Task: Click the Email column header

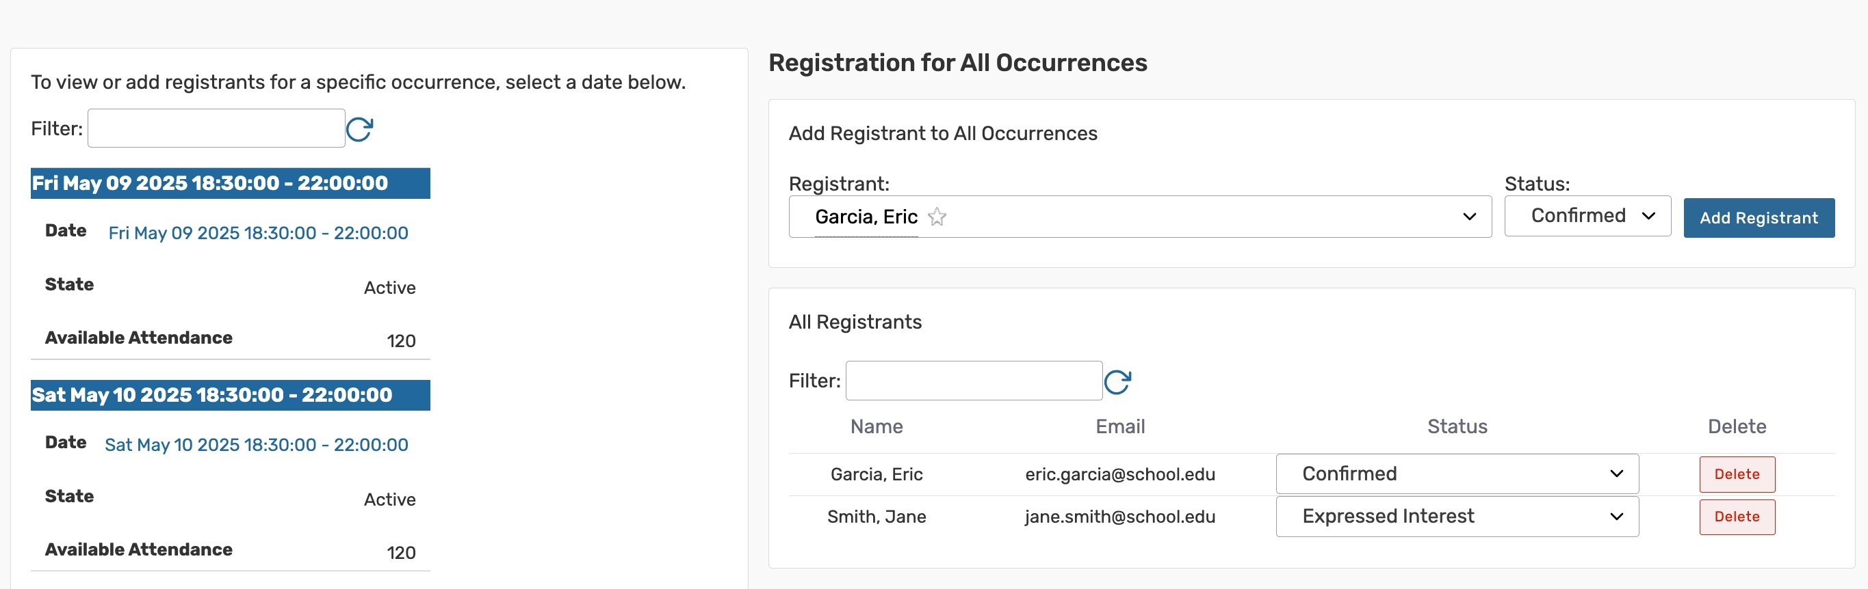Action: tap(1119, 426)
